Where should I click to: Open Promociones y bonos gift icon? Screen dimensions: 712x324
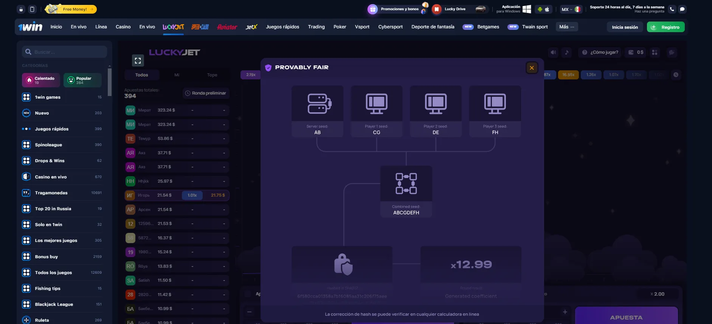coord(373,9)
